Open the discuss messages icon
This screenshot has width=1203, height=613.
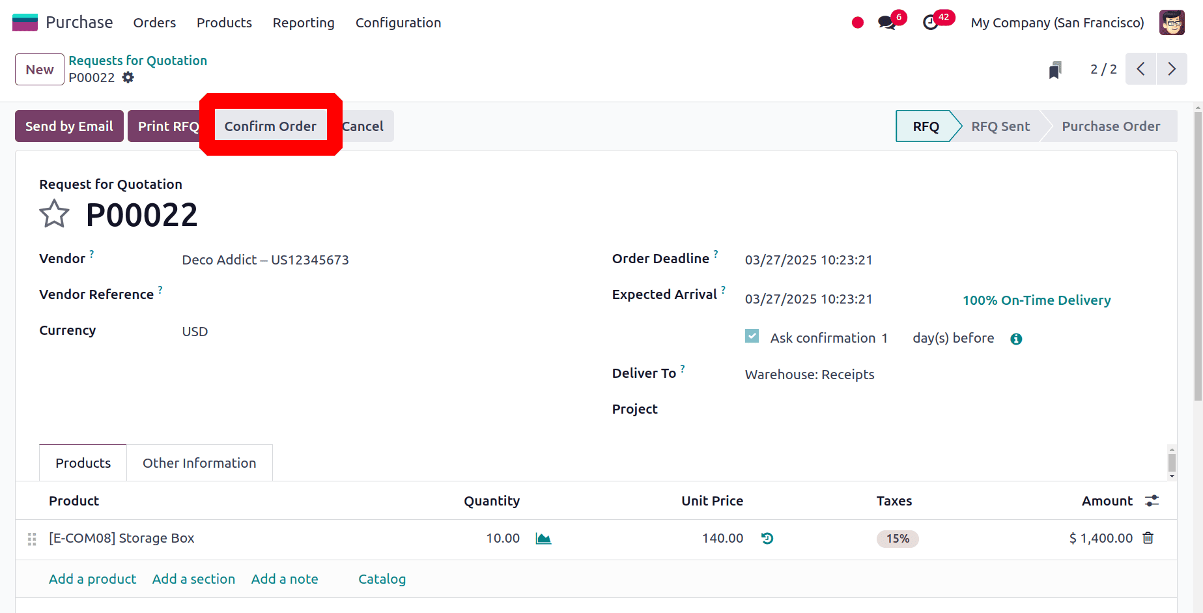pyautogui.click(x=886, y=23)
